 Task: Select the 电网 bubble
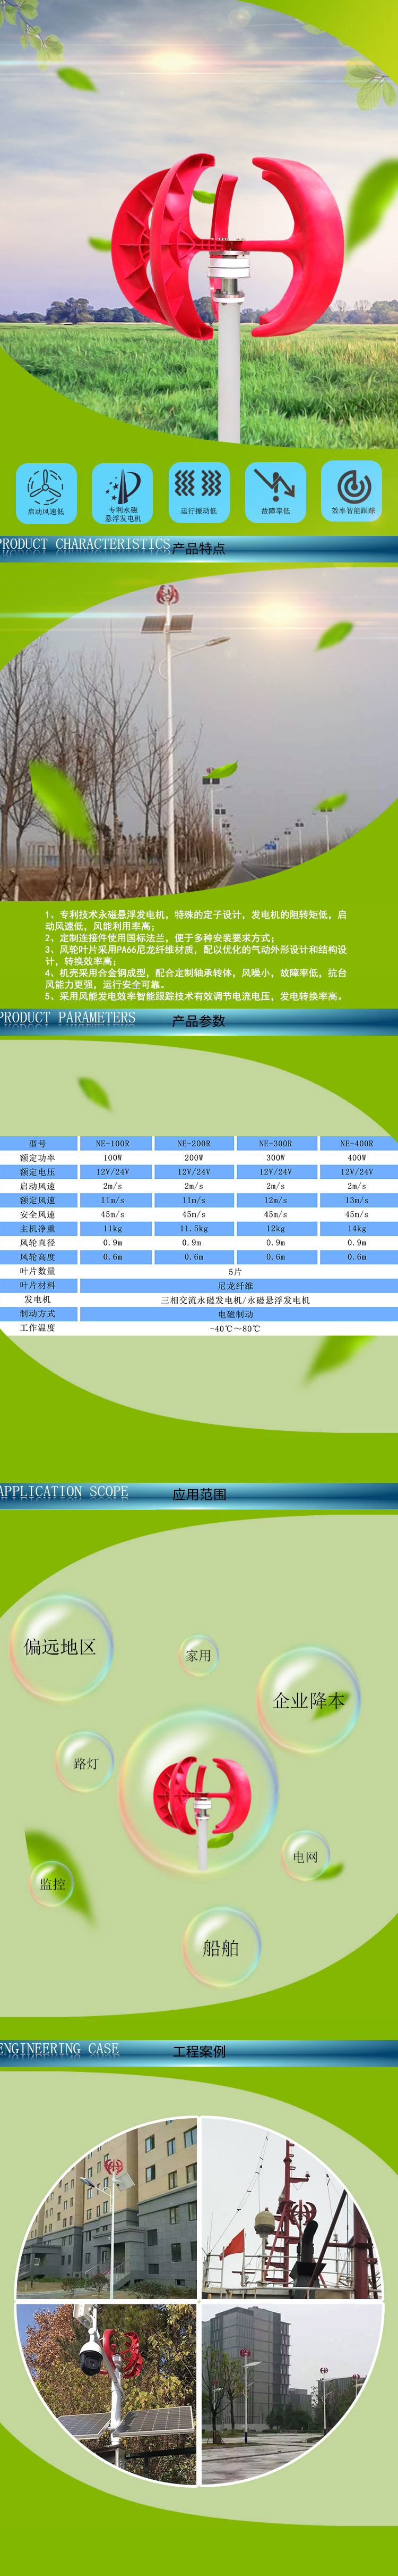(304, 1856)
